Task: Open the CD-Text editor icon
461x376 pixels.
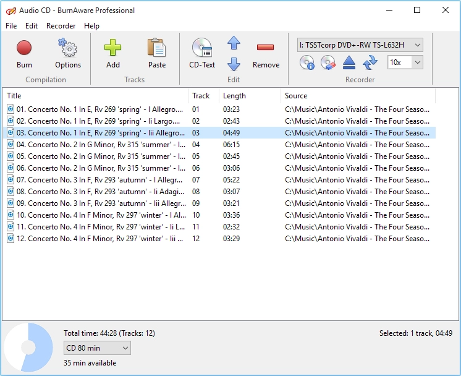Action: (202, 48)
